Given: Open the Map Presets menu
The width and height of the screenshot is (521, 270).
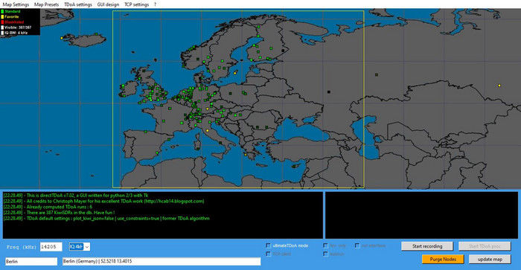Looking at the screenshot, I should (46, 4).
